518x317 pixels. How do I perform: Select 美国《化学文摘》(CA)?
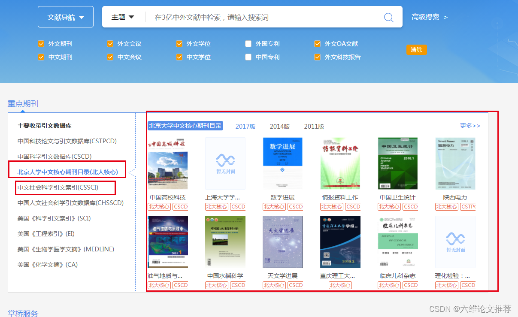click(48, 265)
